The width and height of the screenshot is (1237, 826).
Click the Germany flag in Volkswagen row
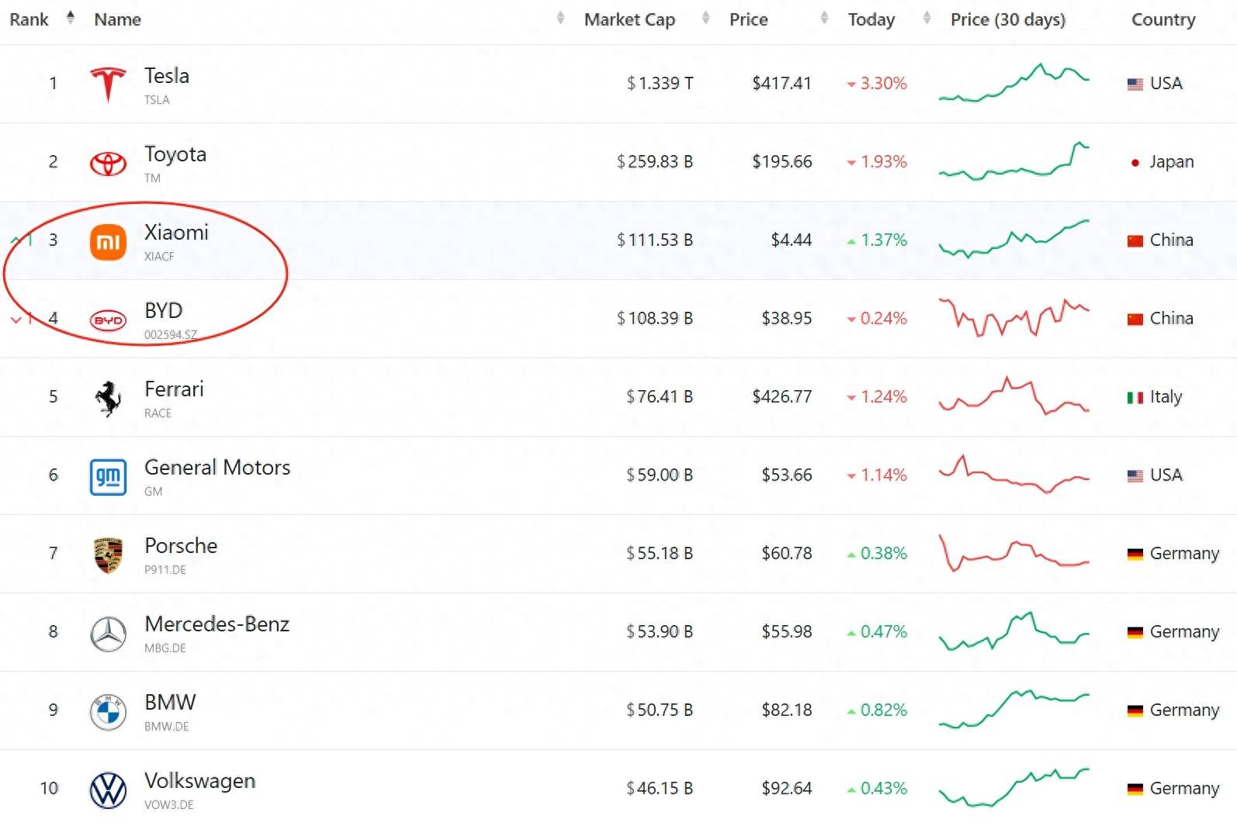(x=1135, y=789)
